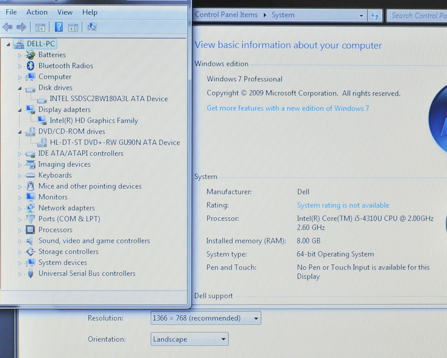Image resolution: width=447 pixels, height=358 pixels.
Task: Click System rating is not available link
Action: click(343, 205)
